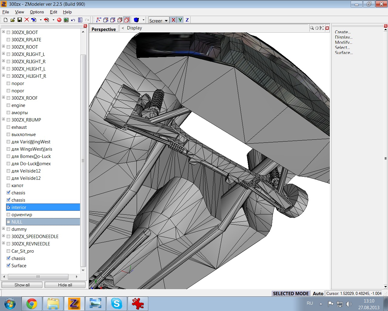Open the Help menu
Image resolution: width=388 pixels, height=311 pixels.
[x=67, y=12]
